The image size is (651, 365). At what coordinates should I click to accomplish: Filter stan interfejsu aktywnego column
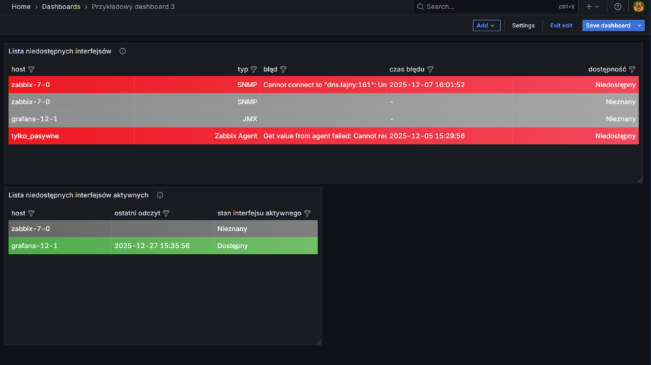pyautogui.click(x=307, y=213)
